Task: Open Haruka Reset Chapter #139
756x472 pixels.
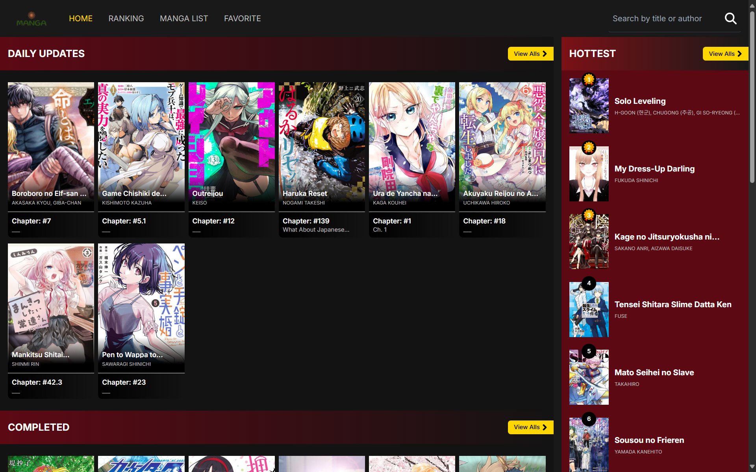Action: click(x=306, y=221)
